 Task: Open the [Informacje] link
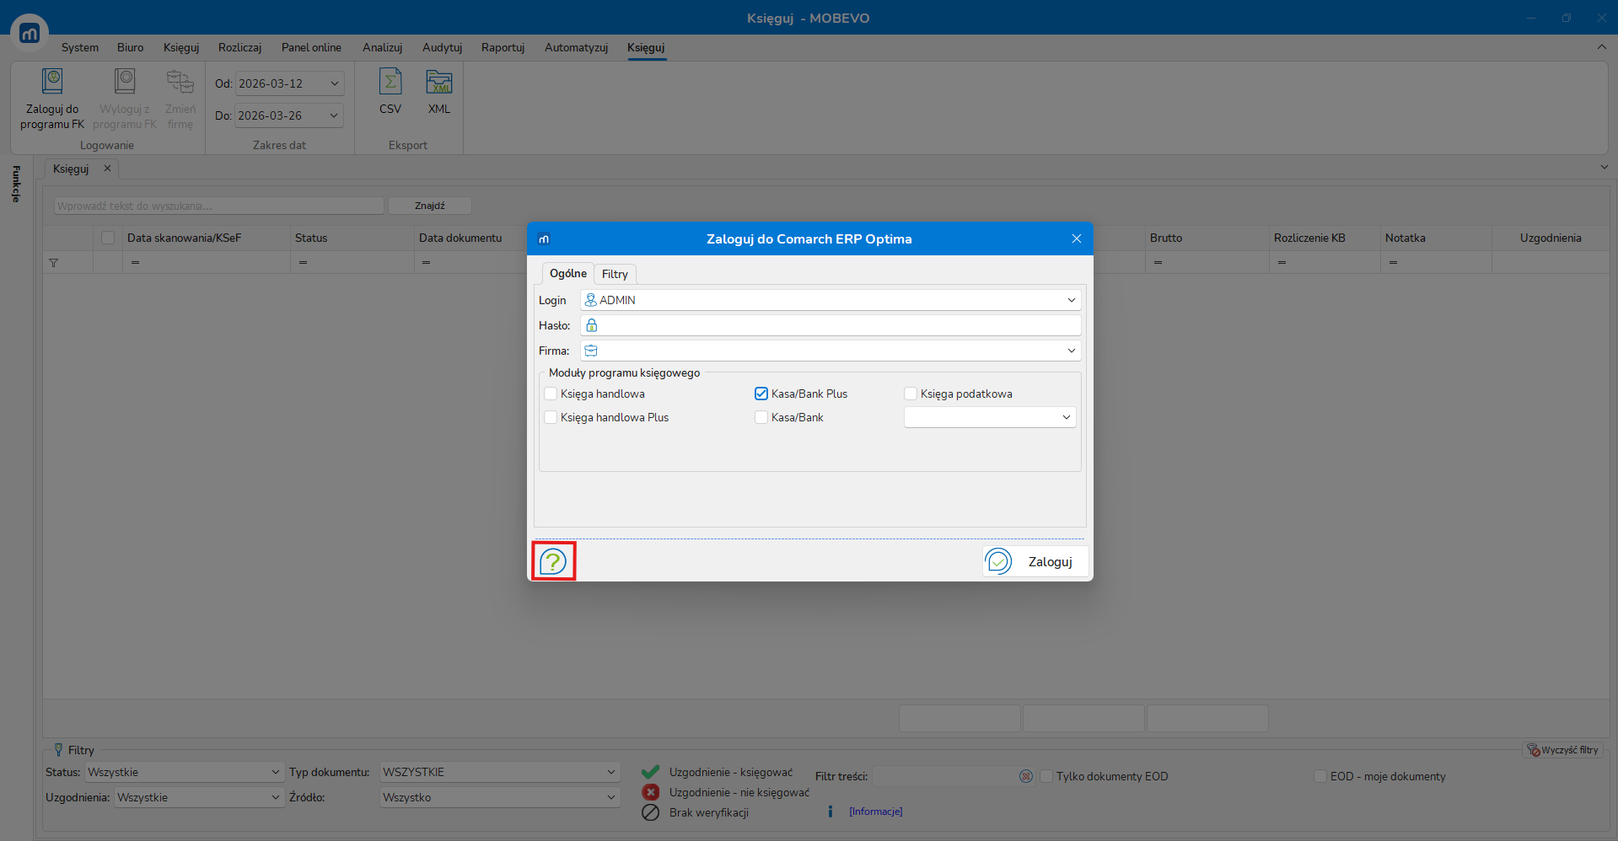coord(875,812)
